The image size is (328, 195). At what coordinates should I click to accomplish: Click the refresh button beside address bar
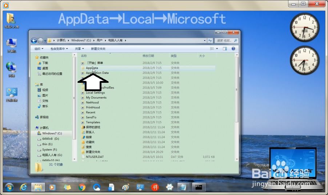coord(210,41)
